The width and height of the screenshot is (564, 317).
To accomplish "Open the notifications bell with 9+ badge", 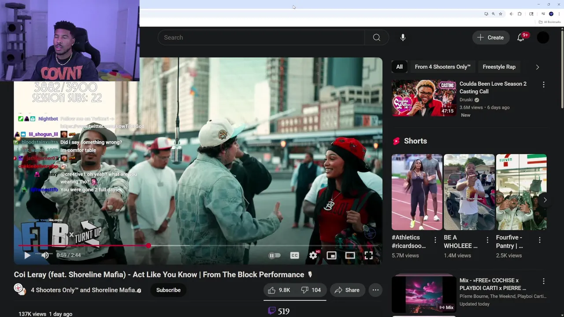I will (x=521, y=37).
